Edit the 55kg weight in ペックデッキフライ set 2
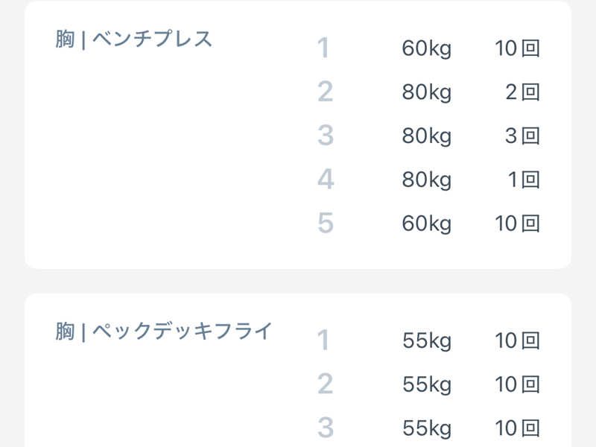 point(427,385)
